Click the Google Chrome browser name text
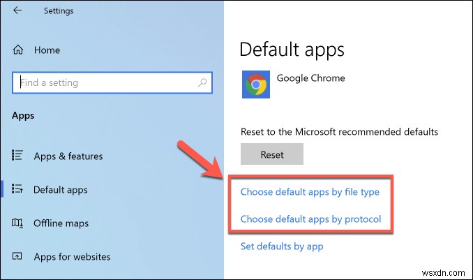Viewport: 473px width, 280px height. pyautogui.click(x=310, y=78)
